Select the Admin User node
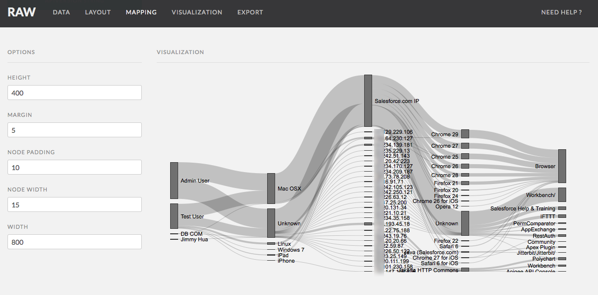 click(173, 182)
